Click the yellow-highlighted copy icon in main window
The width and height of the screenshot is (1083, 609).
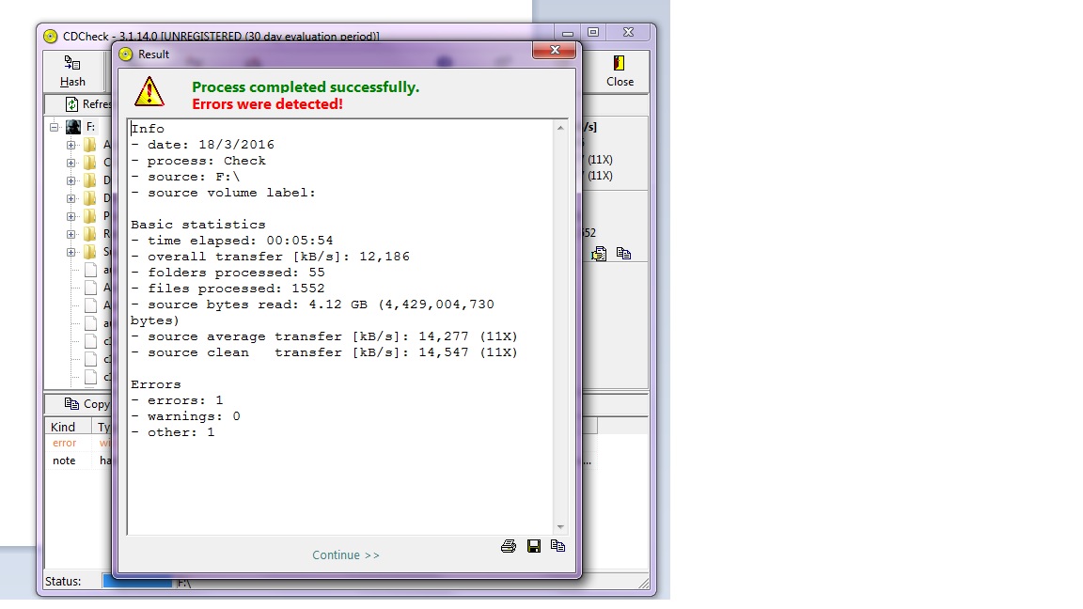(x=599, y=254)
